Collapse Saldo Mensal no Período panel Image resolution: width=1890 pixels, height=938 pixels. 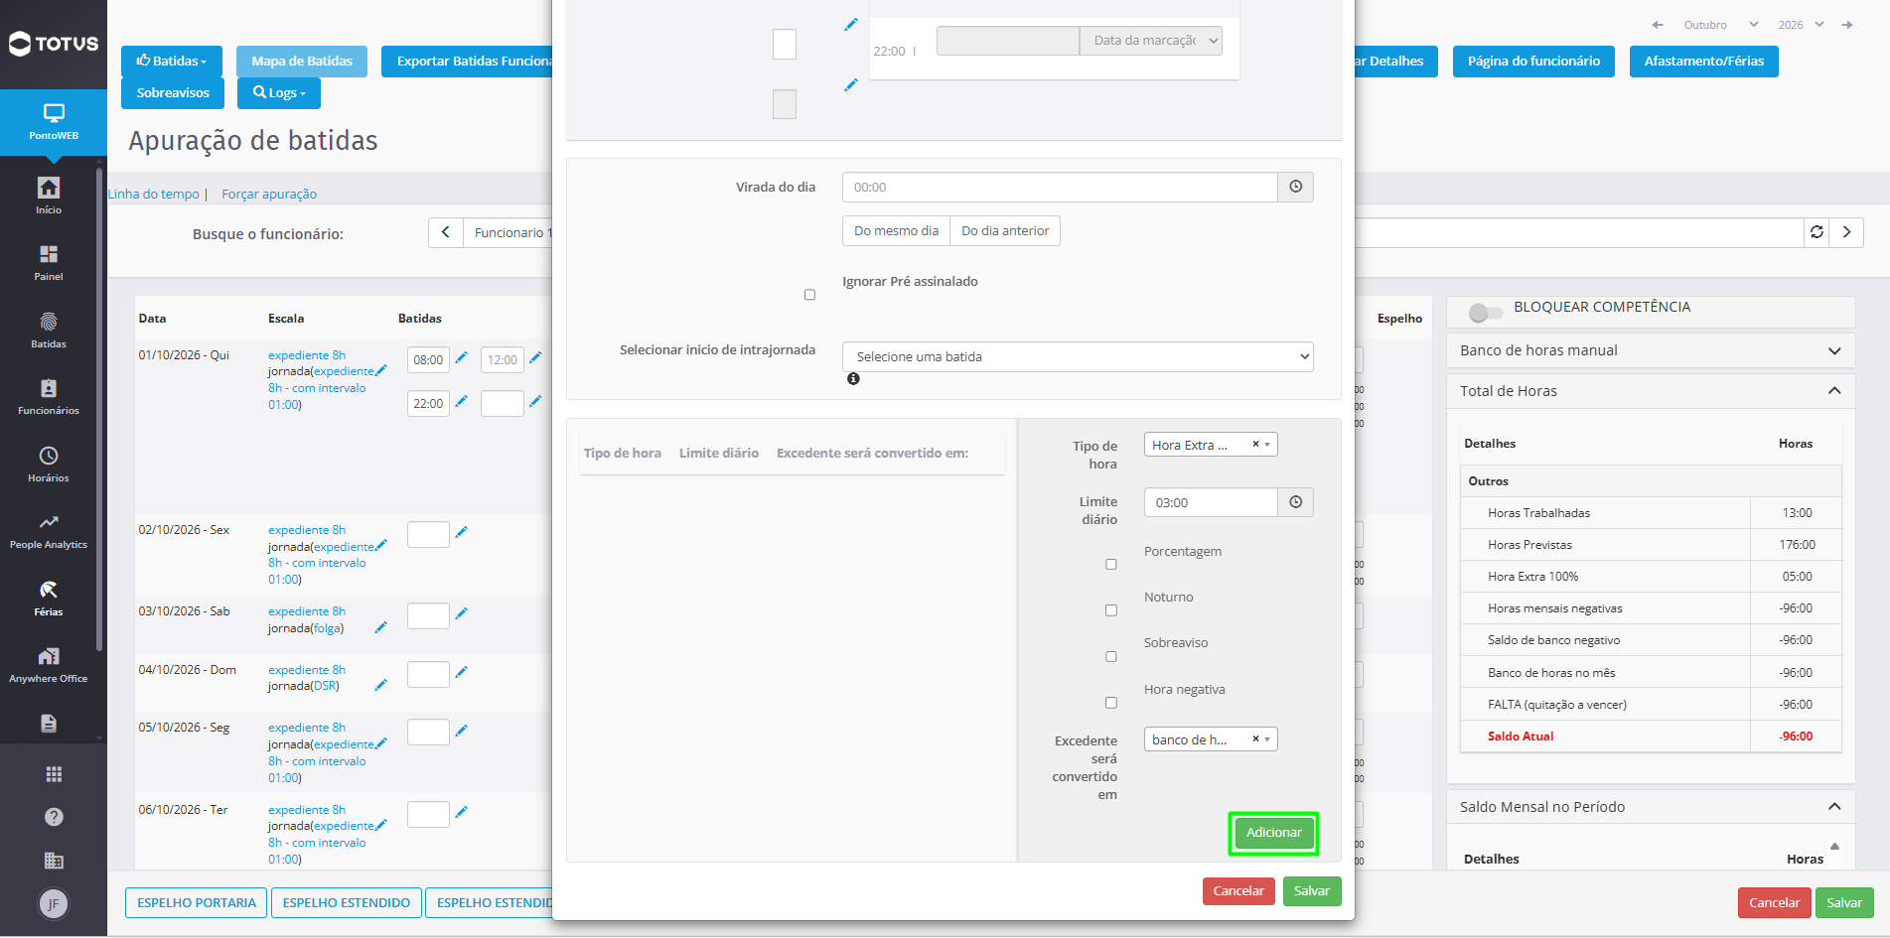(1834, 807)
